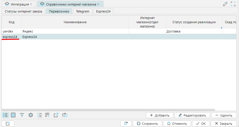Switch to list view mode icon
The width and height of the screenshot is (239, 127).
[x=5, y=115]
